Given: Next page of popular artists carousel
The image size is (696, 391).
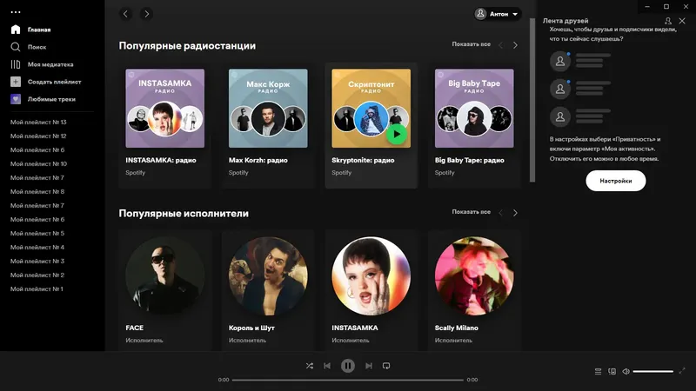Looking at the screenshot, I should [515, 213].
